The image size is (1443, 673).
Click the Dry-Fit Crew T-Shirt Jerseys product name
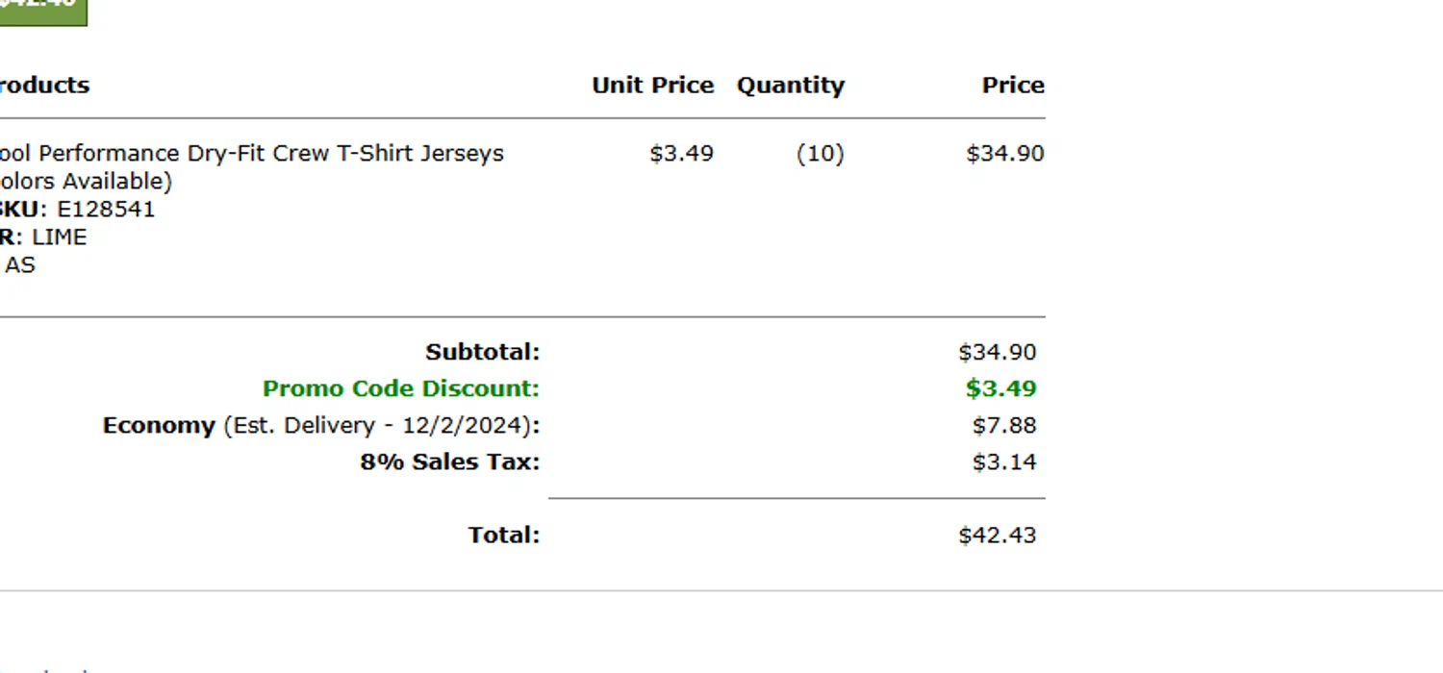(x=250, y=153)
